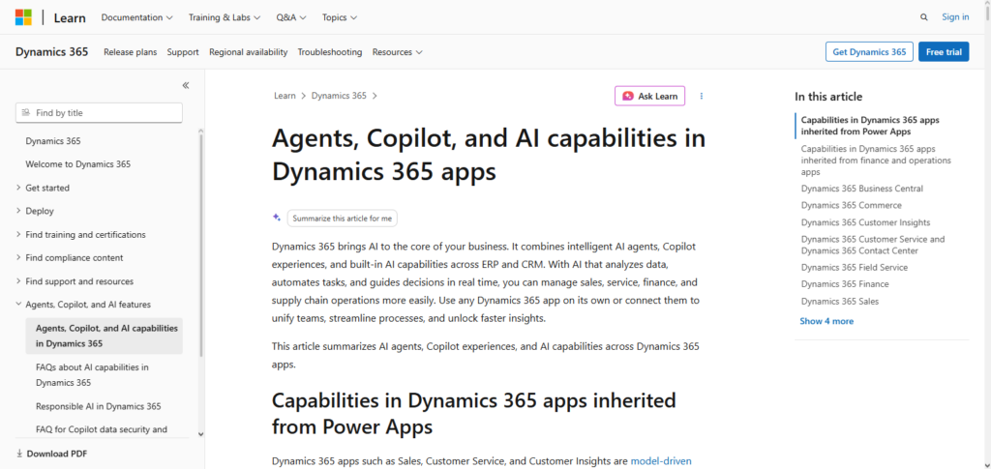Click Show 4 more
The height and width of the screenshot is (469, 991).
(826, 321)
